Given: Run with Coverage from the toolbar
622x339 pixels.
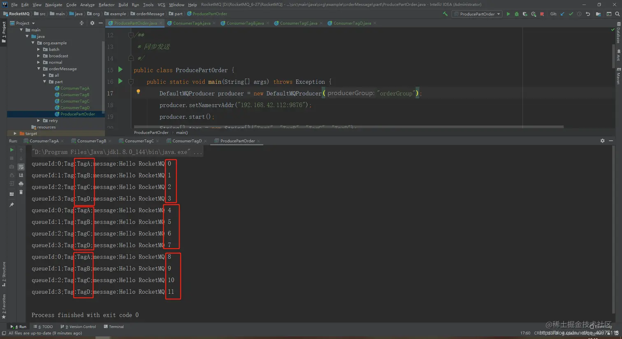Looking at the screenshot, I should coord(525,14).
